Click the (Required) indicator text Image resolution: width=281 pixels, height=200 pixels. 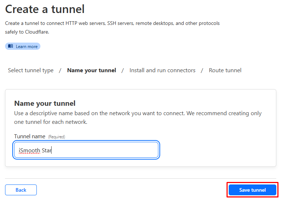point(57,137)
